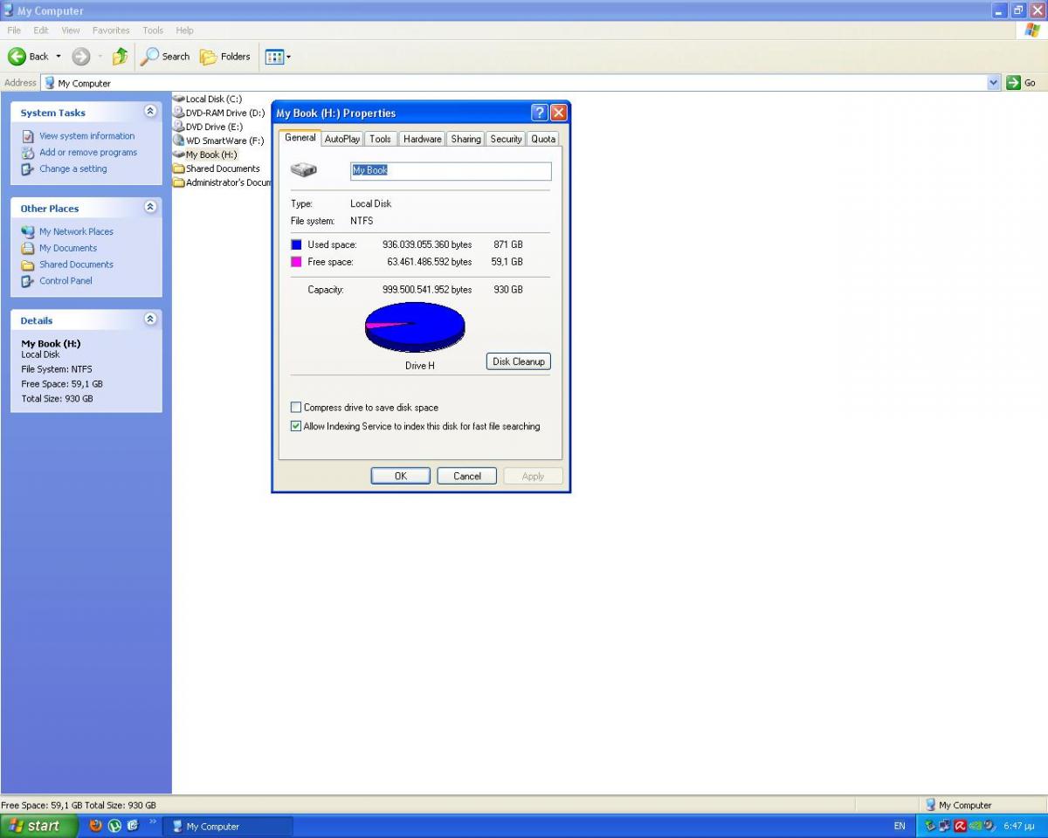Switch to the Hardware tab
Viewport: 1048px width, 838px height.
pyautogui.click(x=423, y=139)
